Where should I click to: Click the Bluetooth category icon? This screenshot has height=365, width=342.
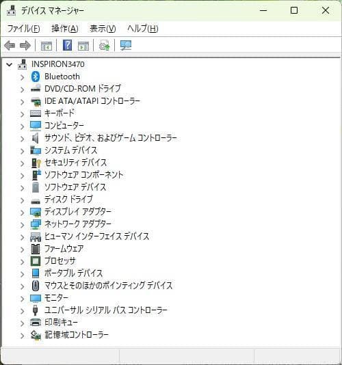(x=36, y=77)
